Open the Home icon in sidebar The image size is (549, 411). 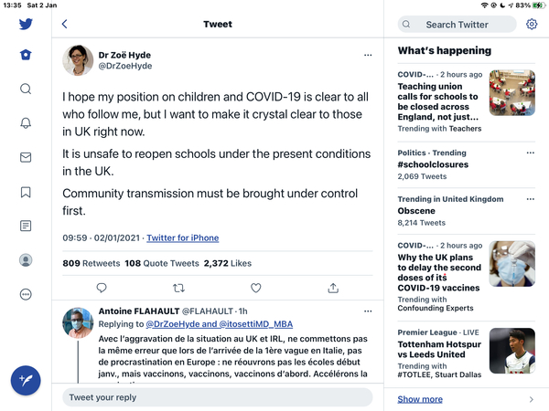(26, 55)
